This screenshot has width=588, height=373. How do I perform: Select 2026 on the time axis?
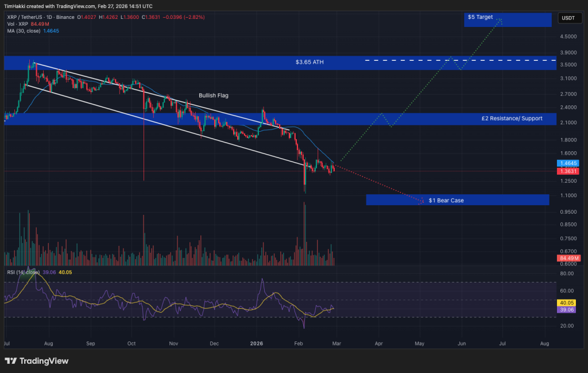coord(257,343)
